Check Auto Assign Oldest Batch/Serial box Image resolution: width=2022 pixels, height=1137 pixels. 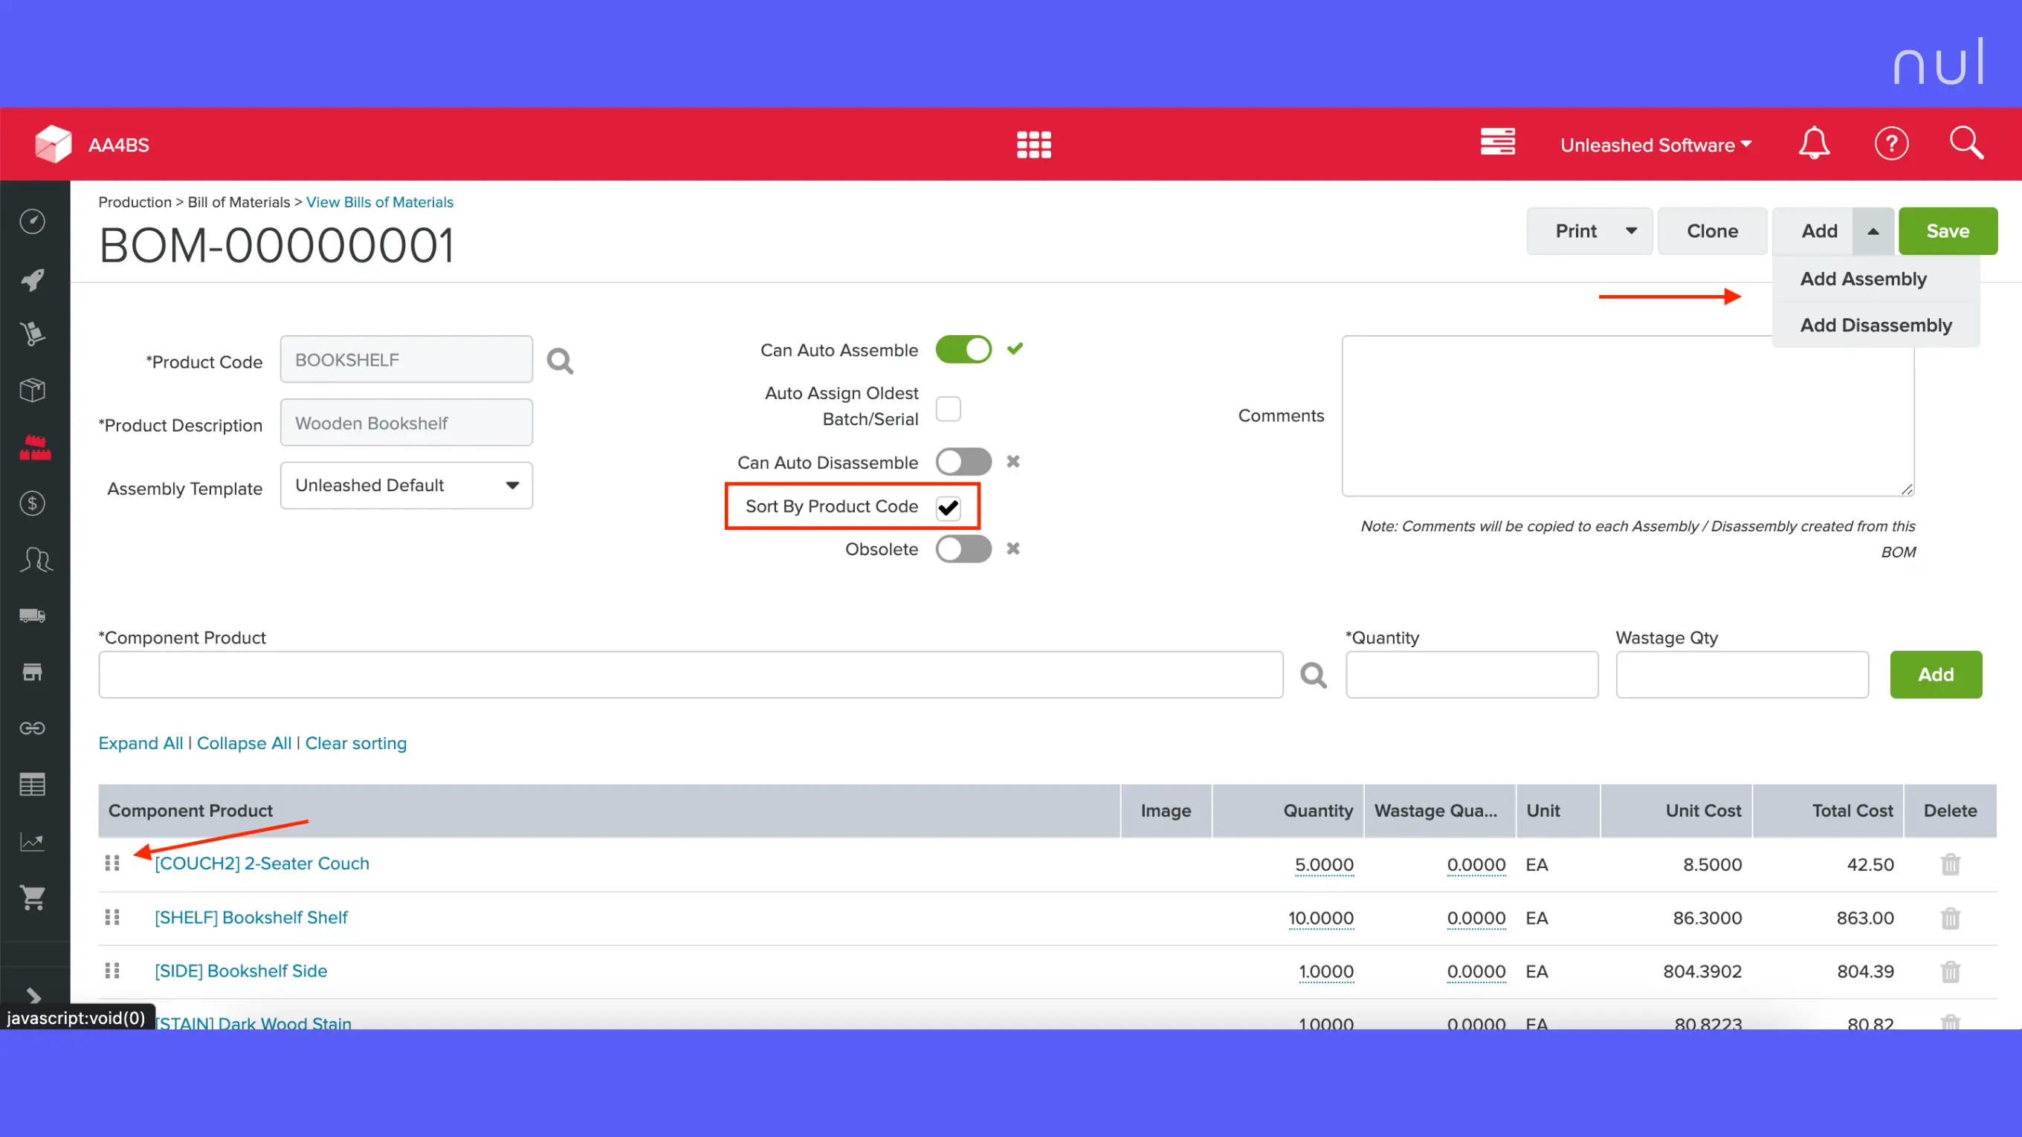(x=949, y=409)
